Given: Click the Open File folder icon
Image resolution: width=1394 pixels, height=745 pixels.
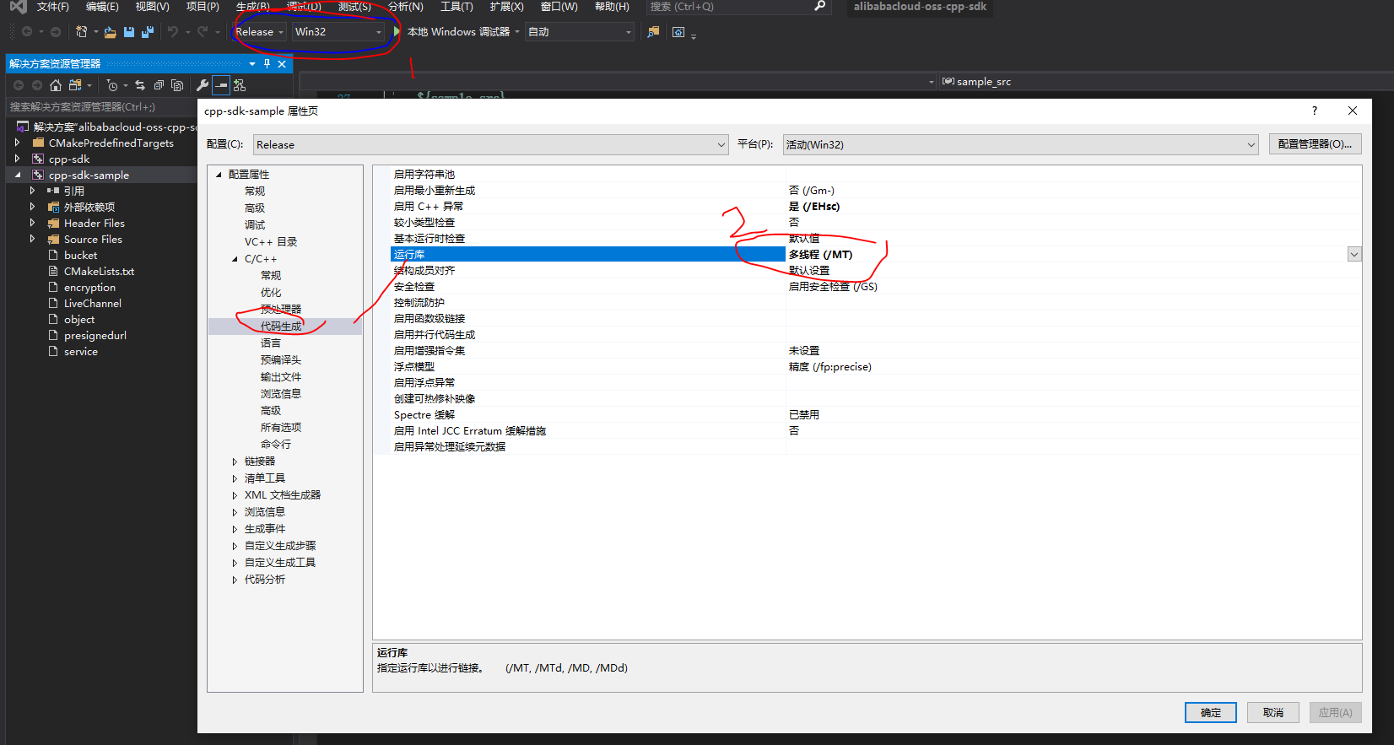Looking at the screenshot, I should click(110, 32).
